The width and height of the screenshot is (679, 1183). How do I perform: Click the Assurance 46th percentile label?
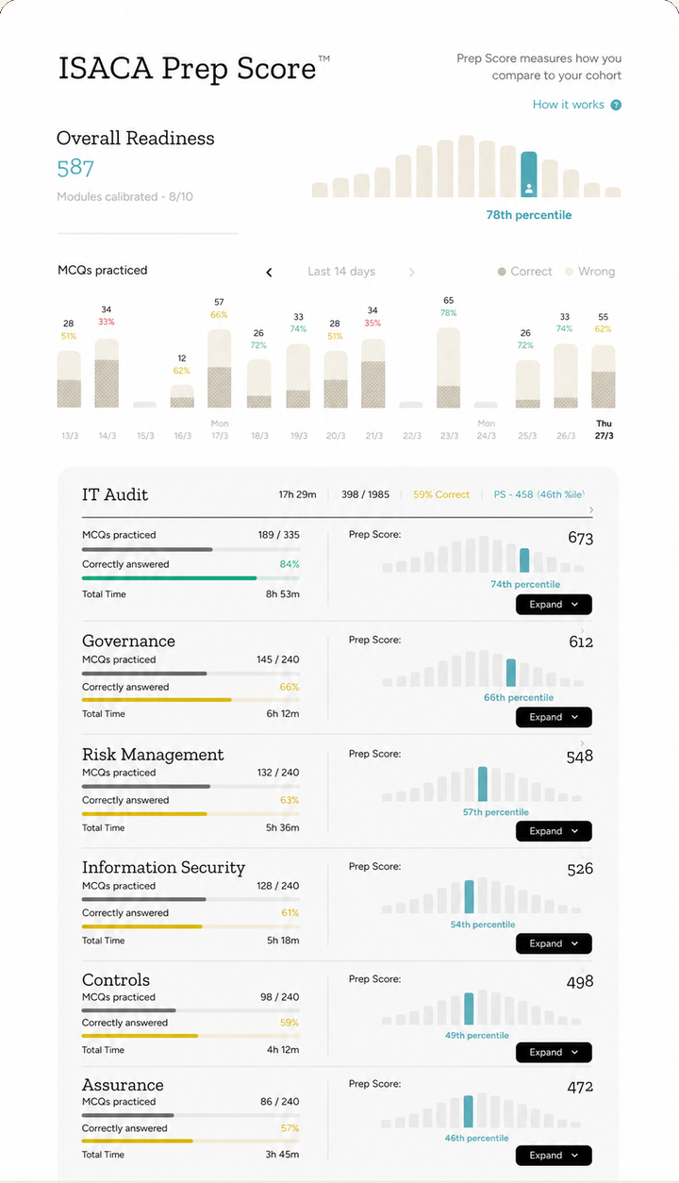476,1139
